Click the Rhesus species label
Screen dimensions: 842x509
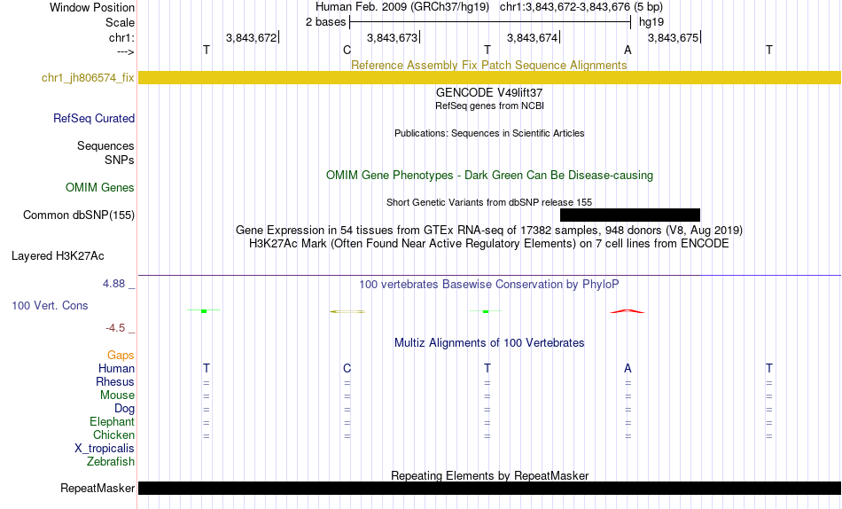coord(115,381)
